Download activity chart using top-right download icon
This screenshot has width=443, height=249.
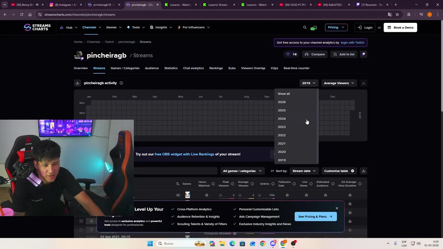363,83
